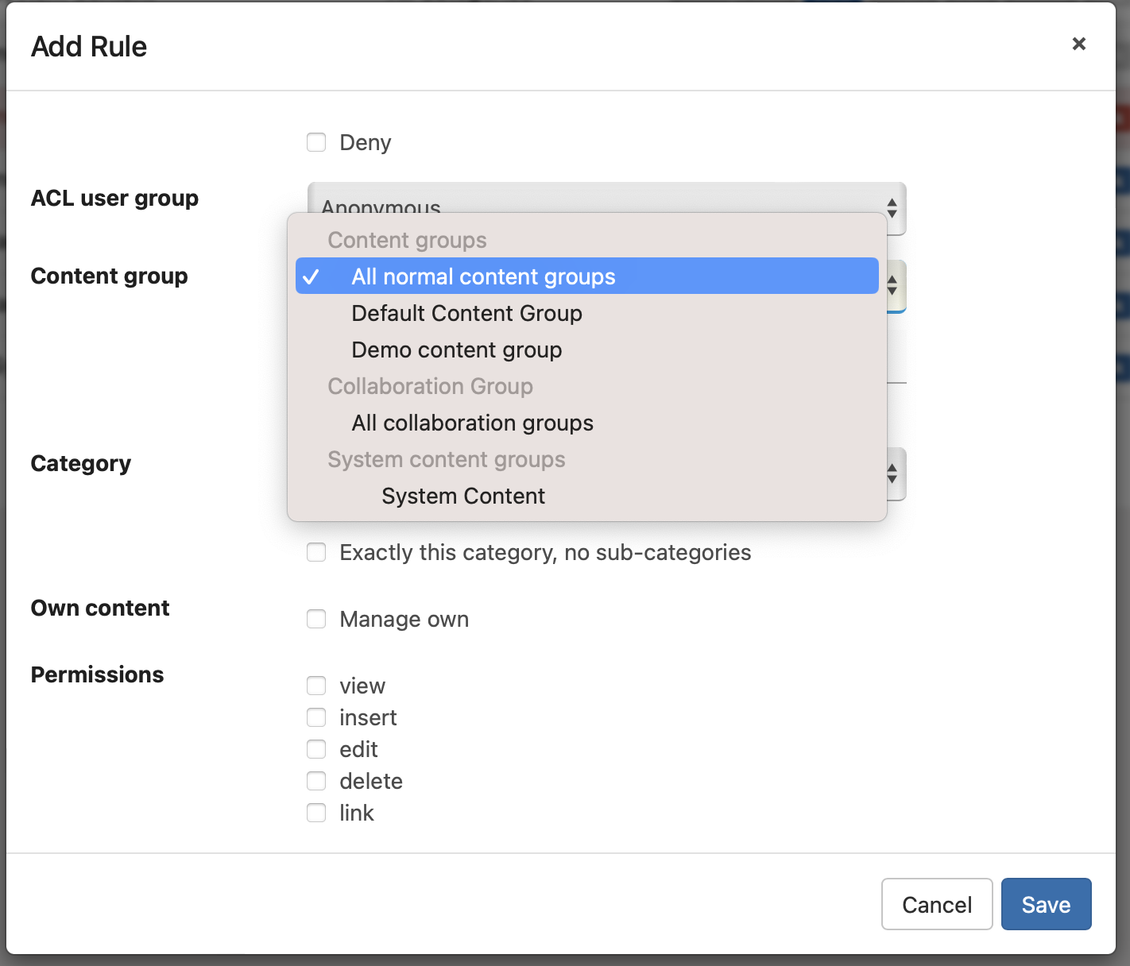The height and width of the screenshot is (966, 1130).
Task: Select All normal content groups option
Action: [483, 276]
